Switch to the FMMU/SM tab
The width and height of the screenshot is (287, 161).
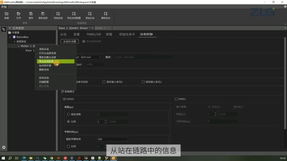pos(94,34)
